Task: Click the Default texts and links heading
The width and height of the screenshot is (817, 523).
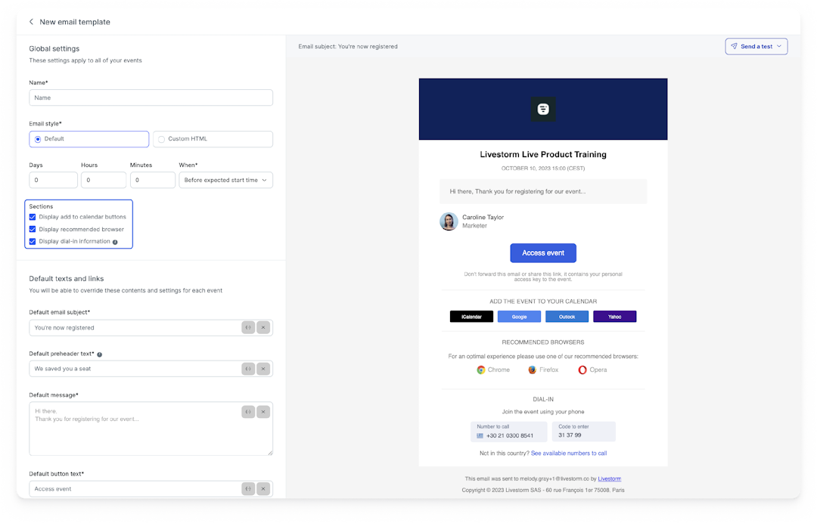Action: pos(66,279)
